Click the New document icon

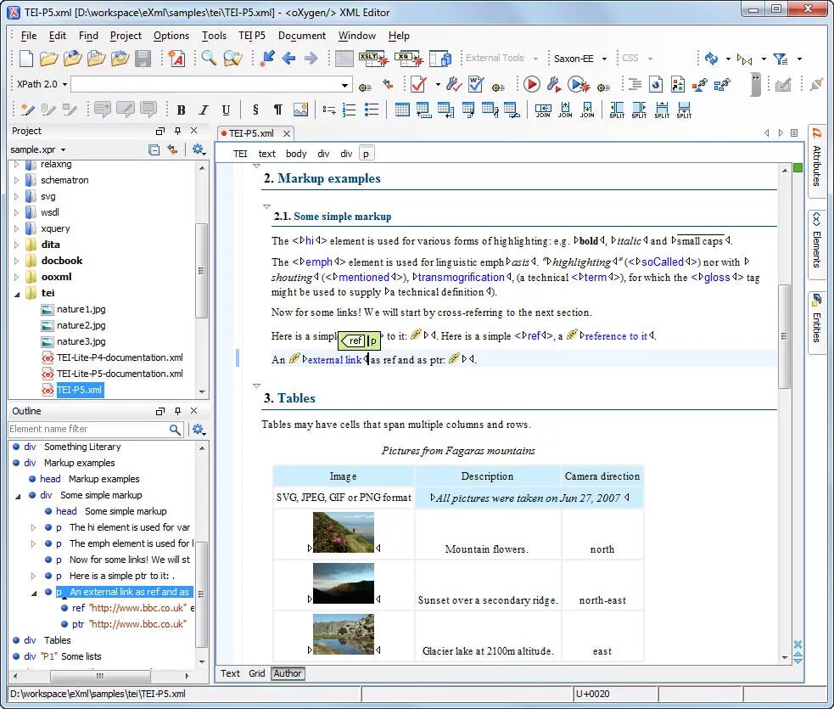coord(26,59)
